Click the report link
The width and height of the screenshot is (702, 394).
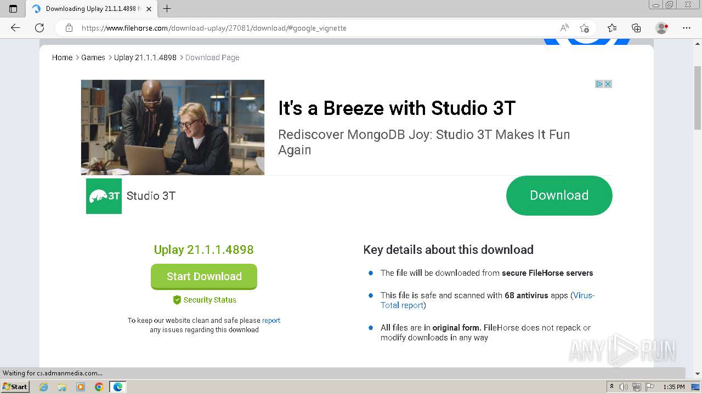(271, 321)
